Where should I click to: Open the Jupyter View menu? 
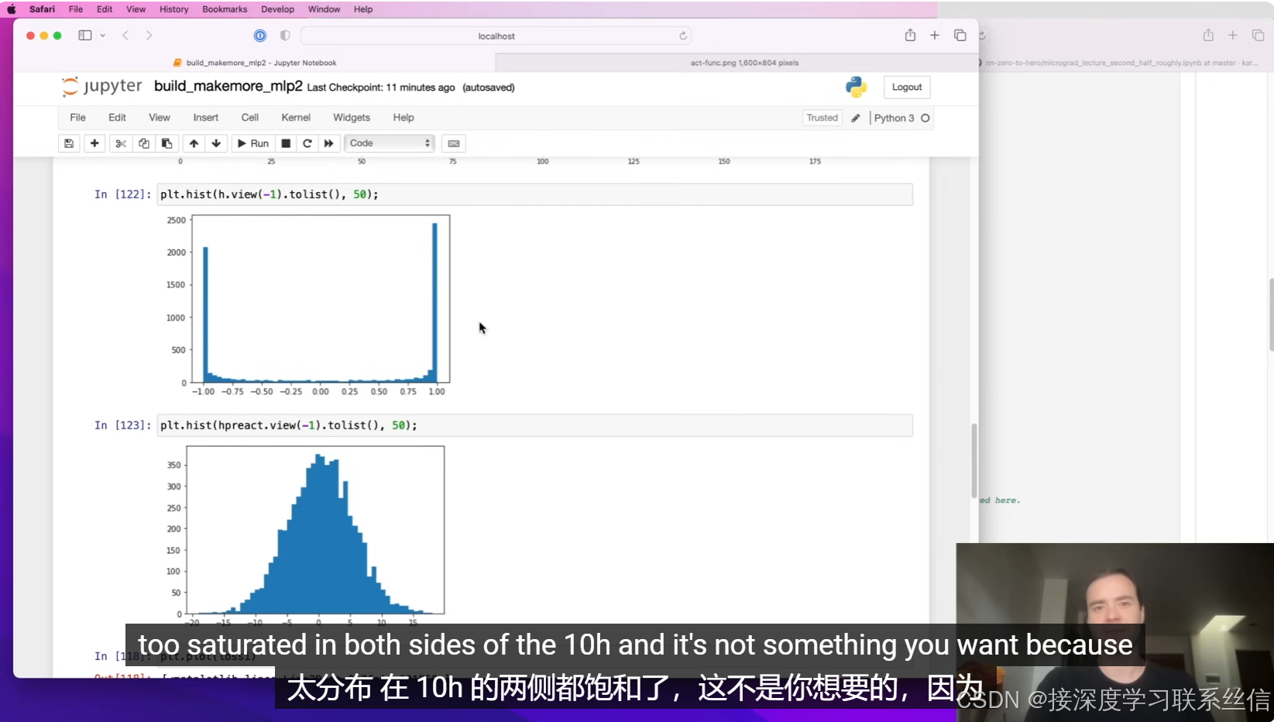point(159,118)
